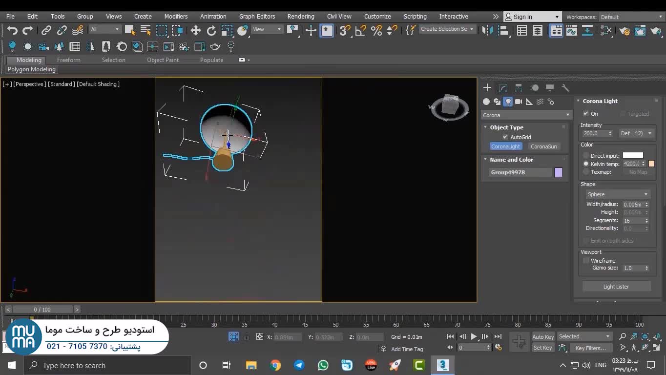Toggle the Angle Snap icon
The image size is (666, 375).
tap(360, 31)
